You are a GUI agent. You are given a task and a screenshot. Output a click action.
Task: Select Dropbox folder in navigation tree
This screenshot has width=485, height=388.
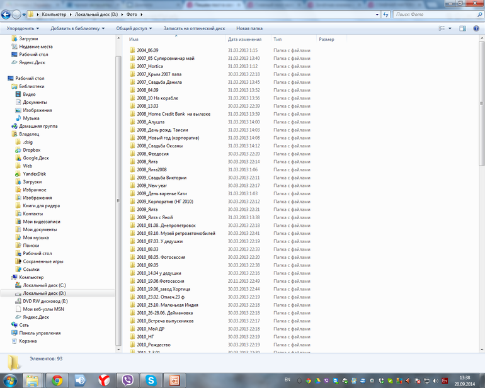[x=31, y=150]
